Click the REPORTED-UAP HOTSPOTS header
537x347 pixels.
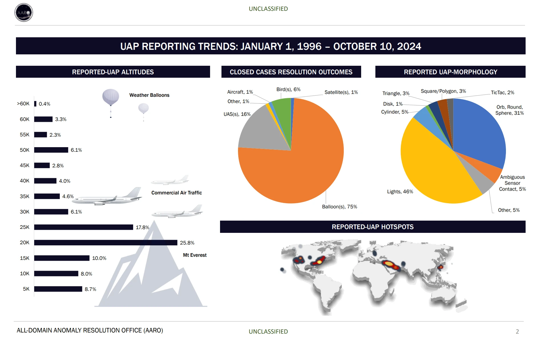pyautogui.click(x=373, y=227)
